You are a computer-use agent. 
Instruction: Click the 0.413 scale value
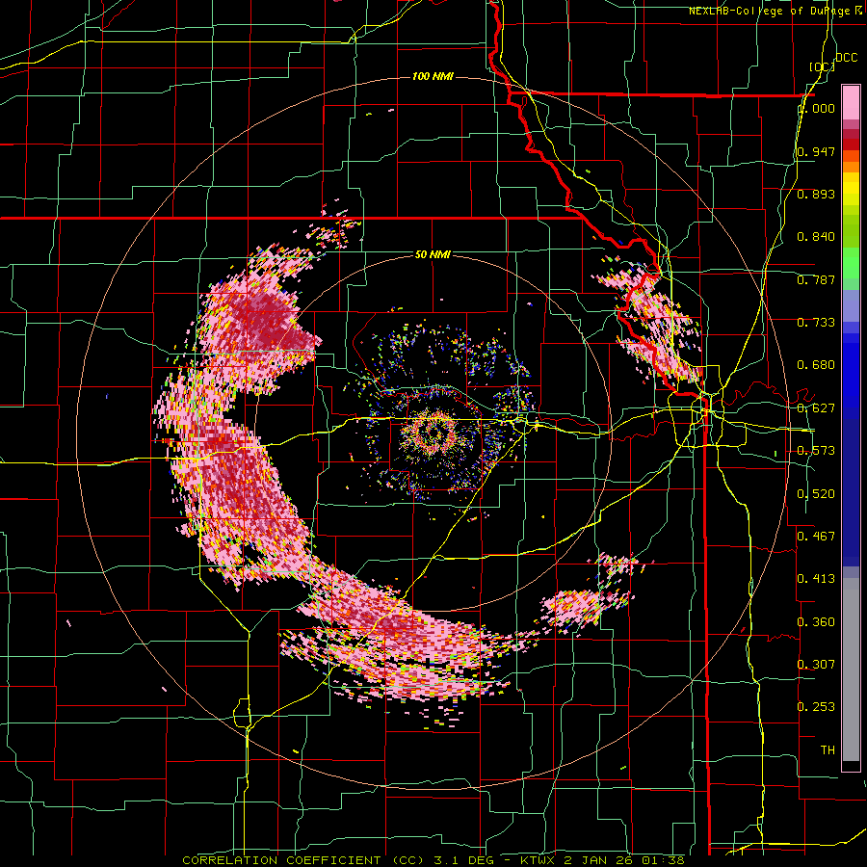pos(816,578)
